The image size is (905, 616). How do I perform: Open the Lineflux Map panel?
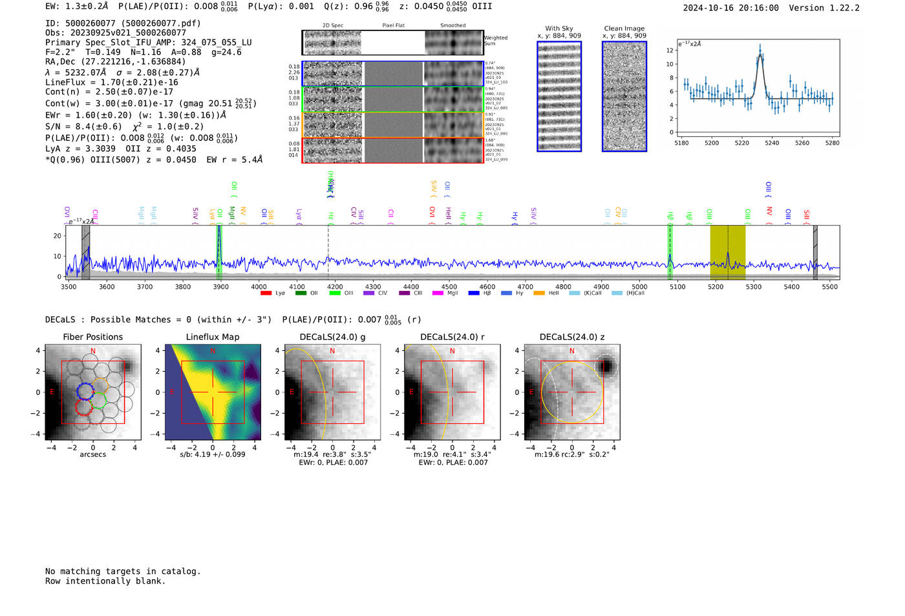point(213,392)
